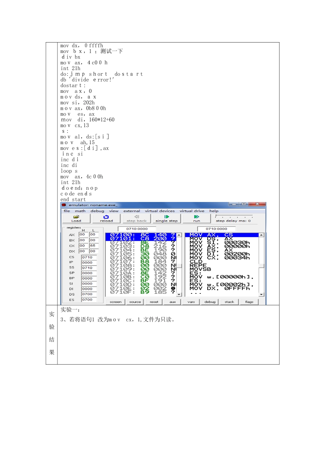Screen dimensions: 323x457
Task: Open the help menu
Action: pos(214,211)
